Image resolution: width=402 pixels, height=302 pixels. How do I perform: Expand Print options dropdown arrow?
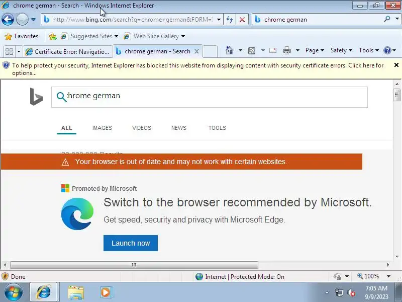tap(297, 50)
